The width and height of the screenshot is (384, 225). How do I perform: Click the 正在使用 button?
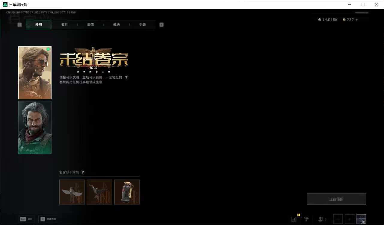[x=336, y=199]
